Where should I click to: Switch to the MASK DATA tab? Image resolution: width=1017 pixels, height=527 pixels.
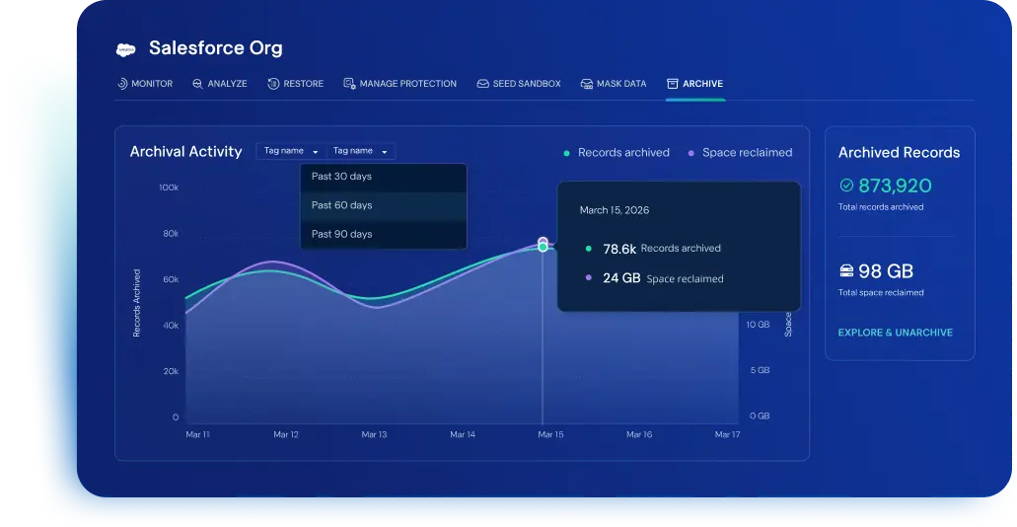(614, 84)
